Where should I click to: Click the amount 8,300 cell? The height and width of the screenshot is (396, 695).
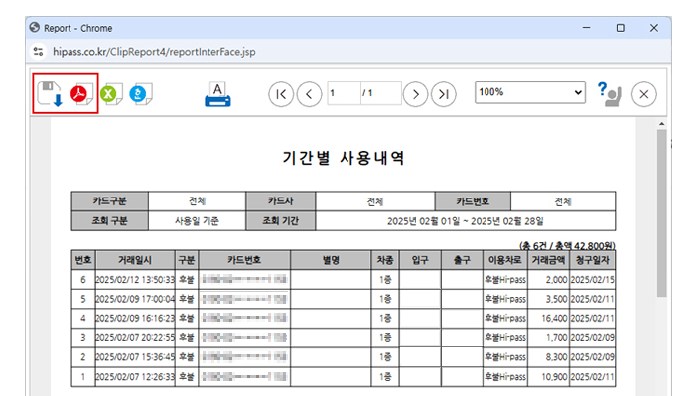(x=548, y=357)
